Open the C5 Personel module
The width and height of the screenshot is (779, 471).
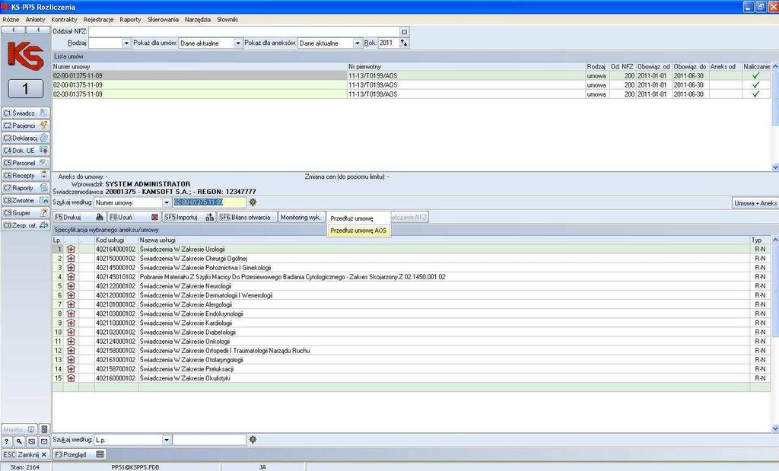coord(25,163)
